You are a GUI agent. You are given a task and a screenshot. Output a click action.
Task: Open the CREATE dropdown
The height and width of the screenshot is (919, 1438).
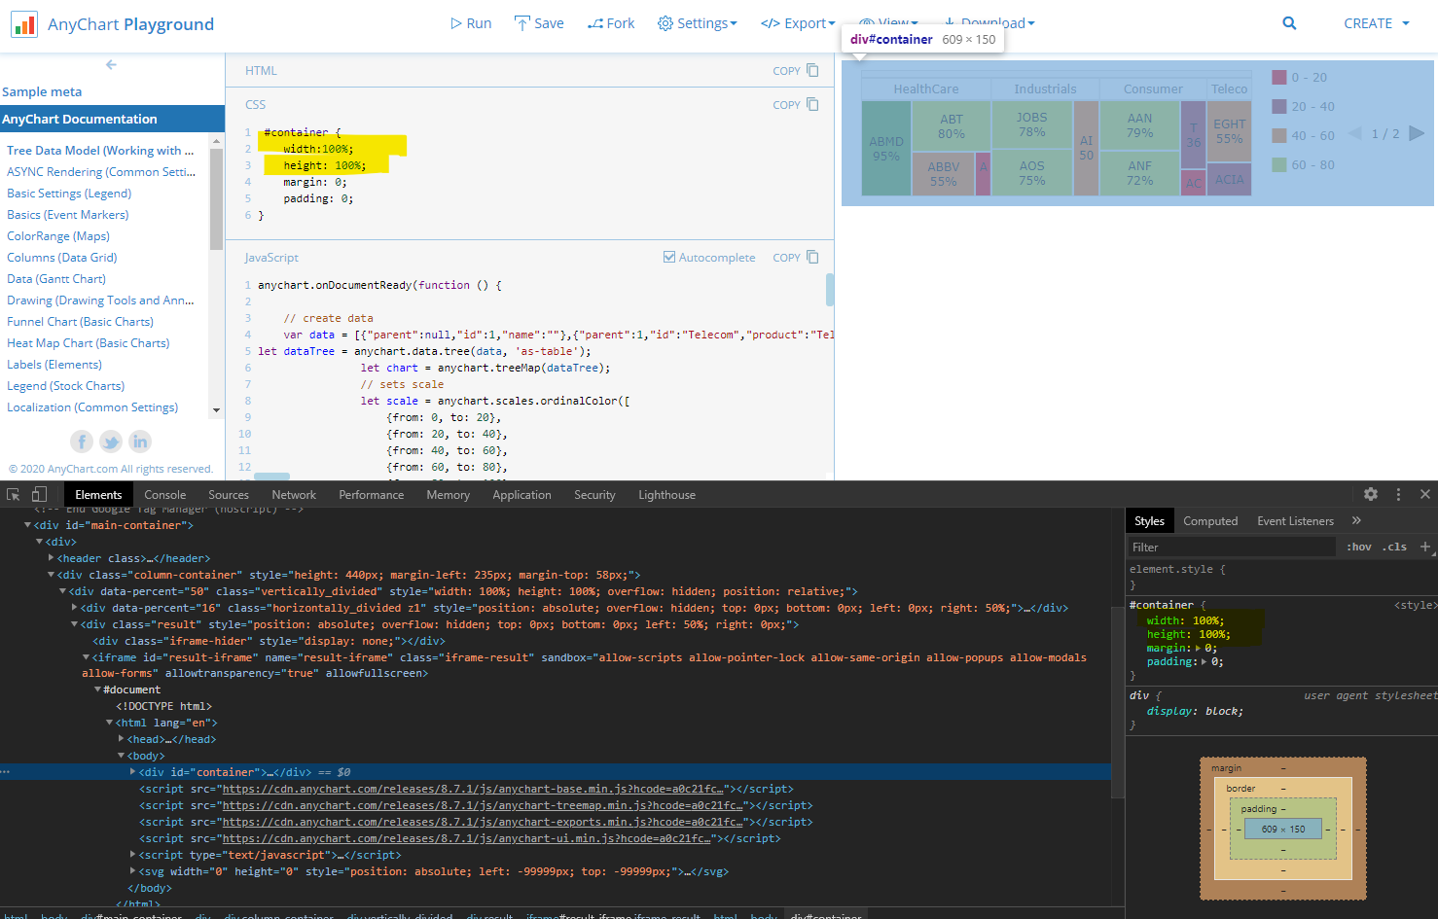(x=1377, y=23)
